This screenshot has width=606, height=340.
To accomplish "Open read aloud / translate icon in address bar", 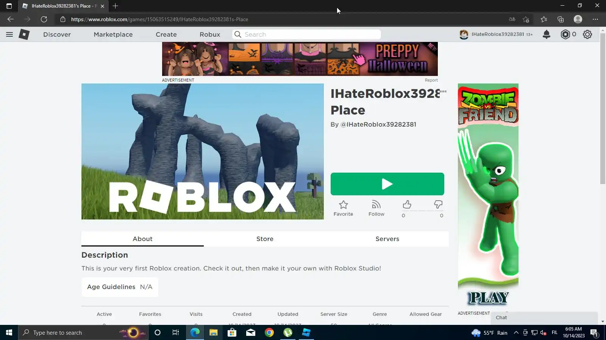I will pyautogui.click(x=512, y=19).
